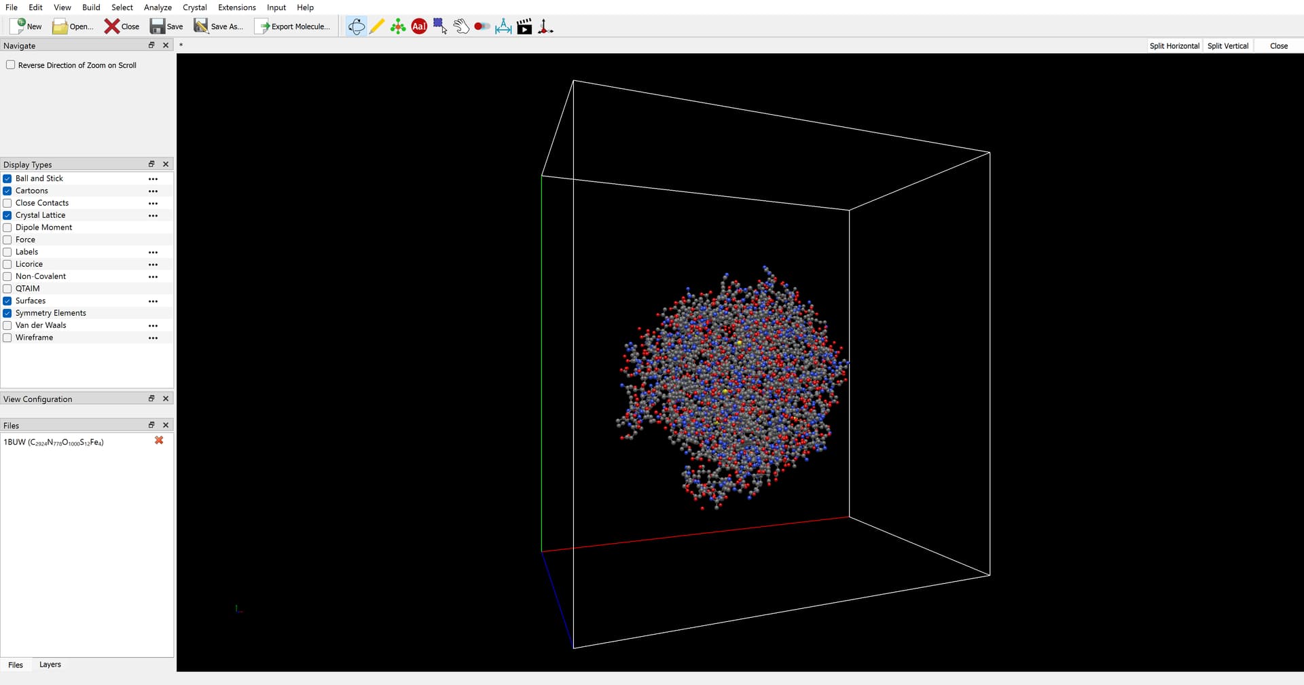The width and height of the screenshot is (1304, 685).
Task: Choose the red label editing tool
Action: click(419, 26)
